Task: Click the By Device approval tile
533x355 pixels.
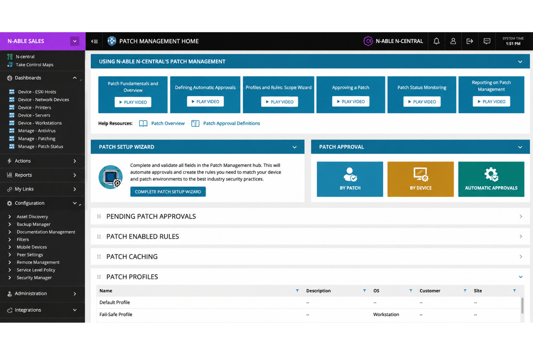Action: click(420, 179)
